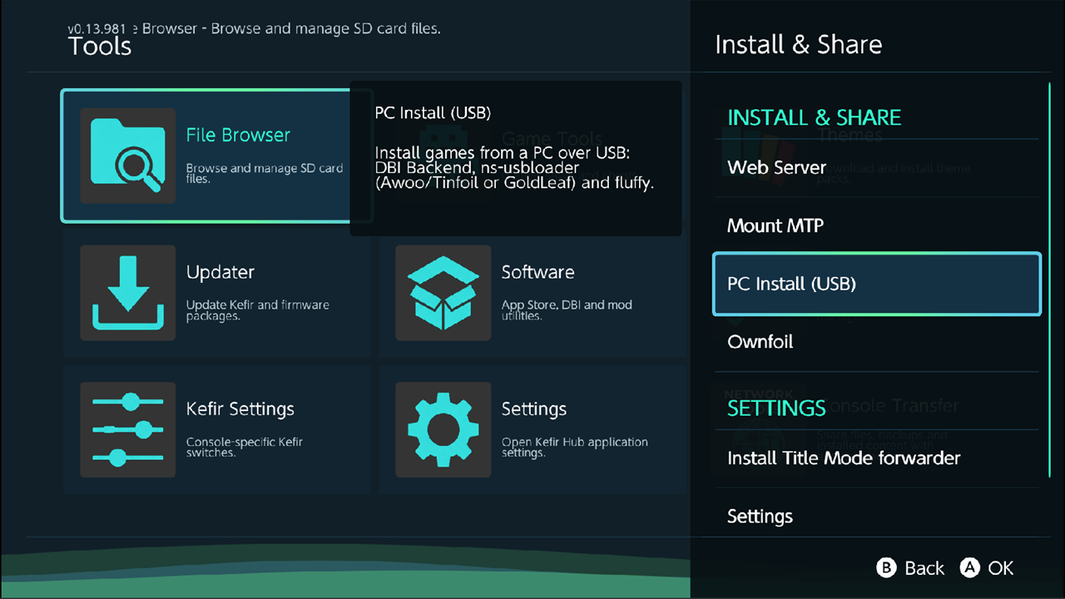This screenshot has width=1065, height=599.
Task: Select the Updater download arrow icon
Action: (x=127, y=293)
